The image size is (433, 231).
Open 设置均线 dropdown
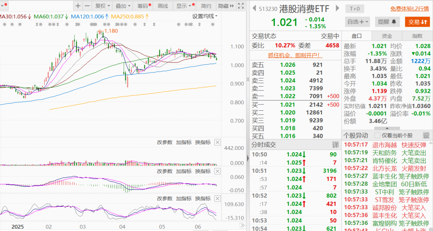pyautogui.click(x=204, y=16)
